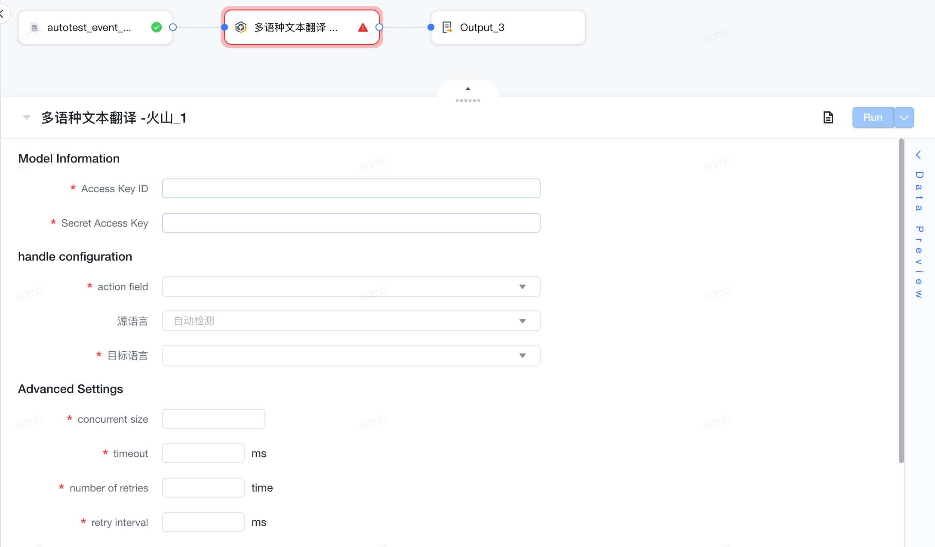Click the red warning triangle on translation node
This screenshot has height=547, width=935.
point(363,28)
